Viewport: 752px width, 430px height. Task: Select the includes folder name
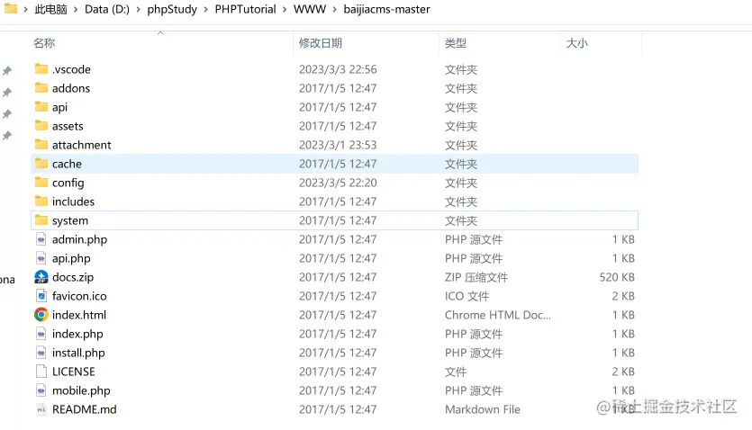pyautogui.click(x=73, y=202)
